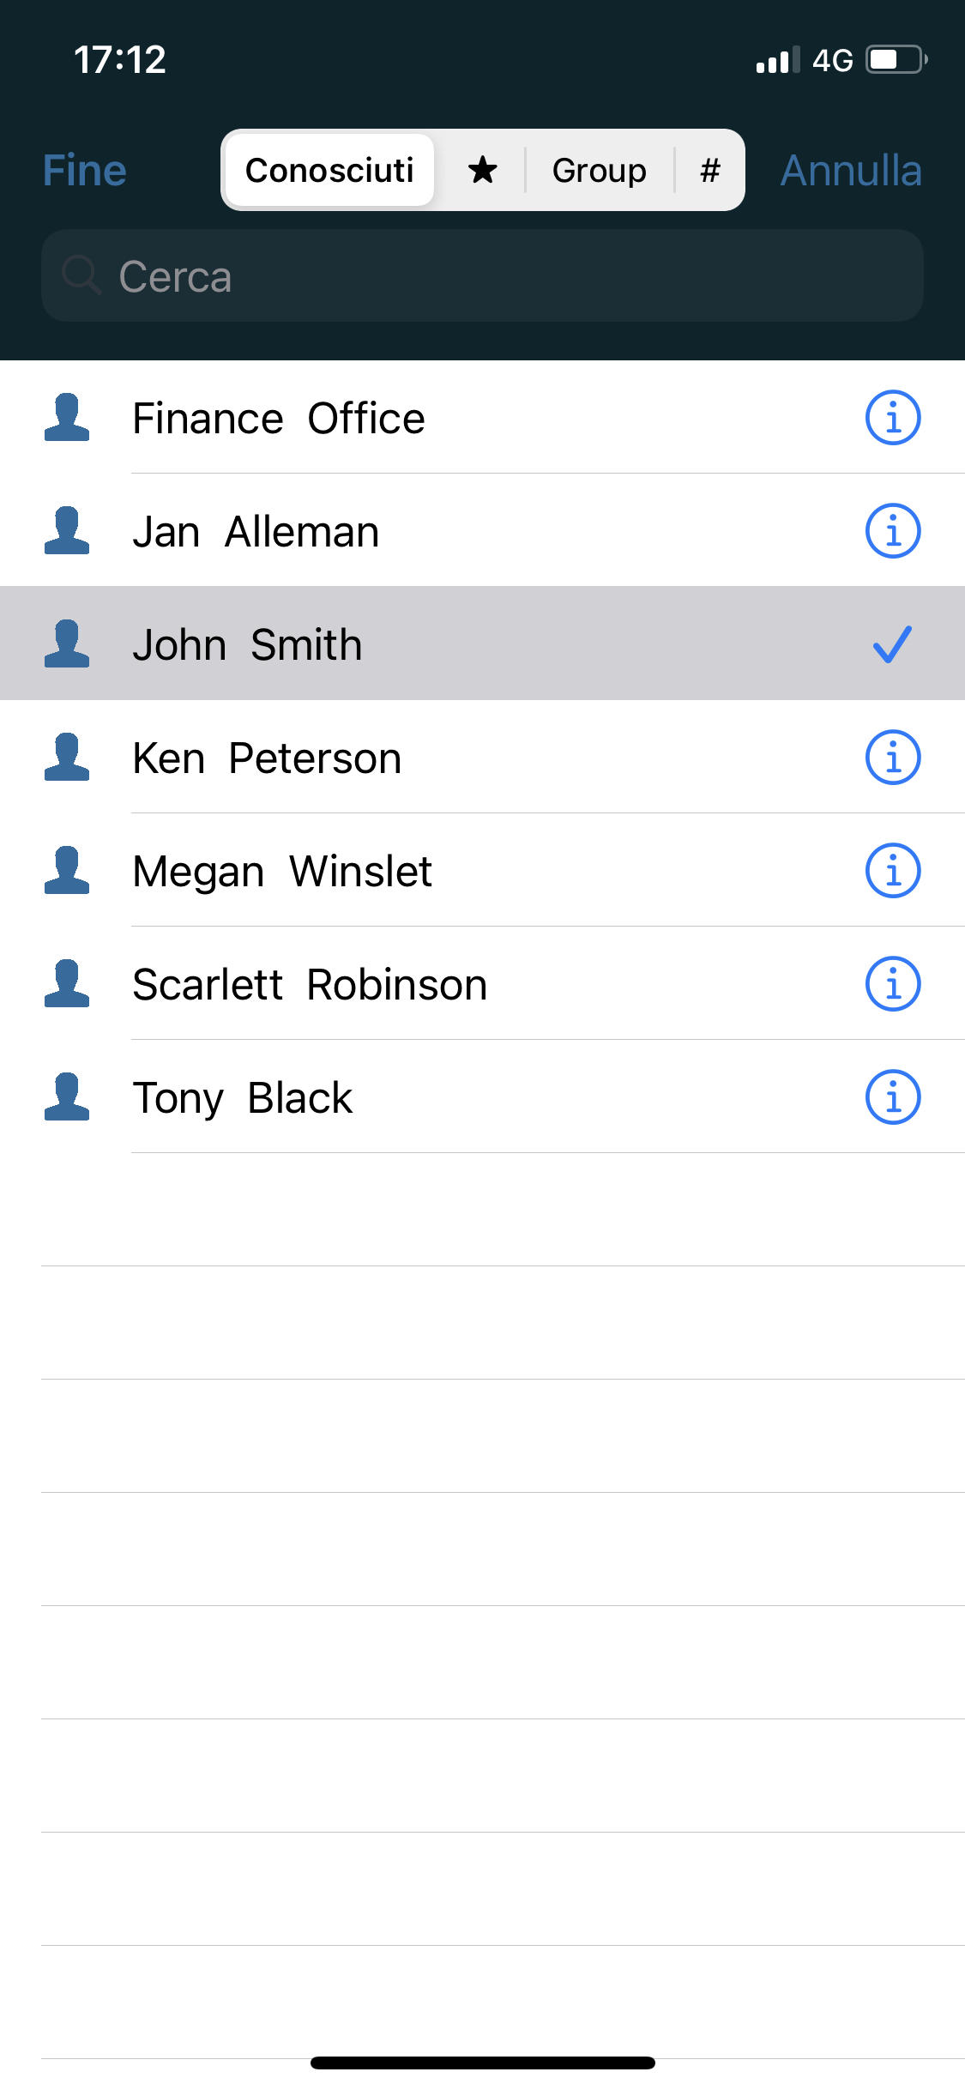Open info for Finance Office contact
Viewport: 965px width, 2090px height.
[892, 418]
